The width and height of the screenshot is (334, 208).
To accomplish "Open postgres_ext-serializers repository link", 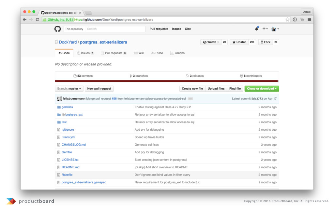I will coord(103,42).
